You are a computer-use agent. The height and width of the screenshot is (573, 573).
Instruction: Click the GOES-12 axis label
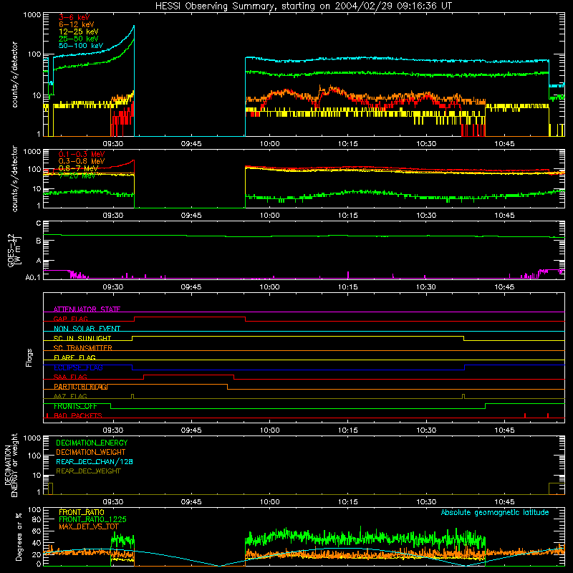click(x=14, y=250)
